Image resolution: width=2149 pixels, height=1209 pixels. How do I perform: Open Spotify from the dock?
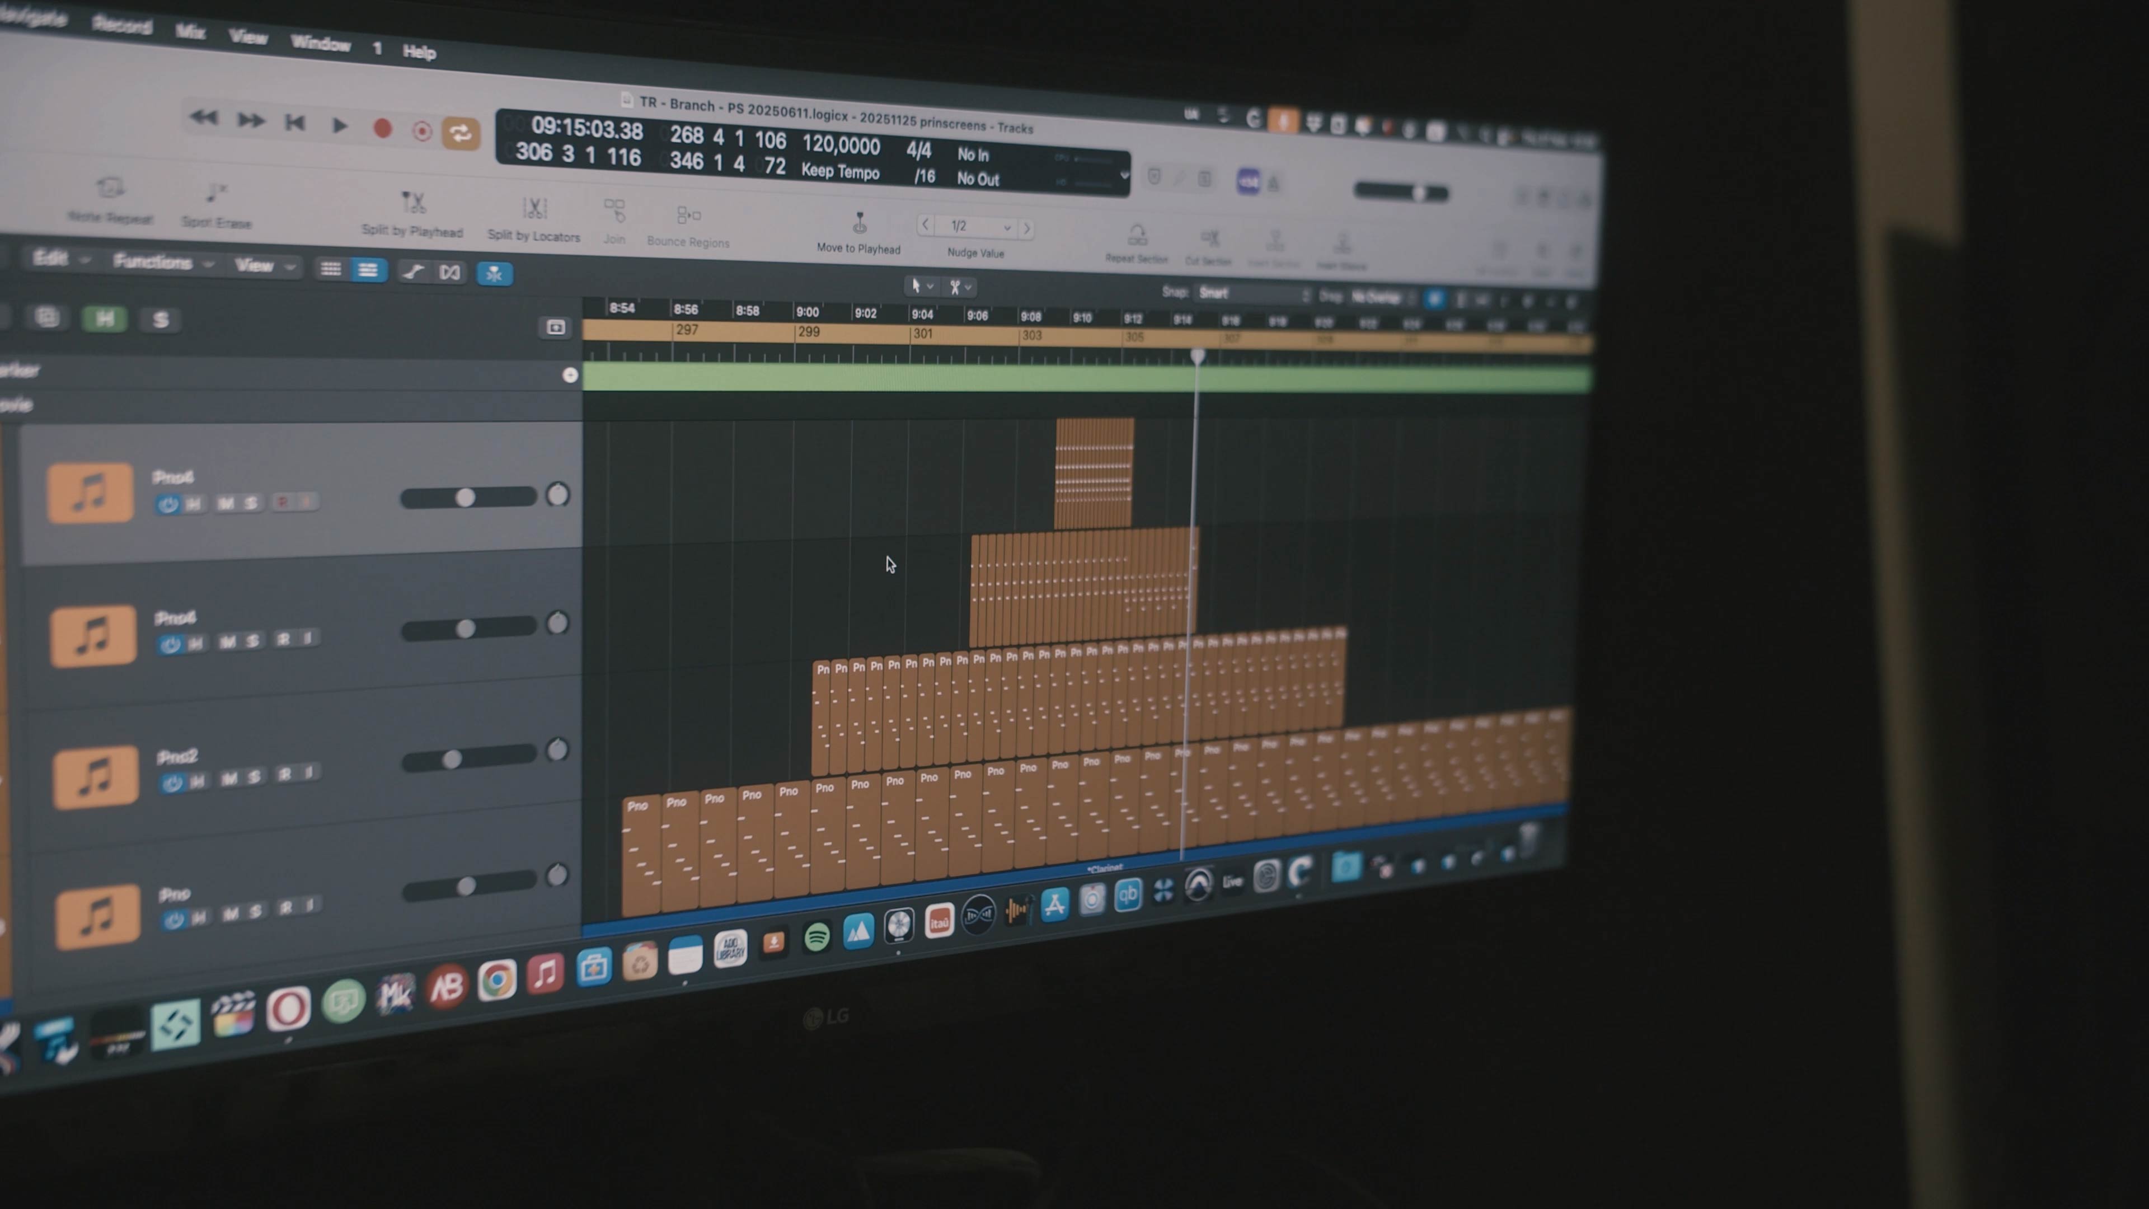(817, 937)
